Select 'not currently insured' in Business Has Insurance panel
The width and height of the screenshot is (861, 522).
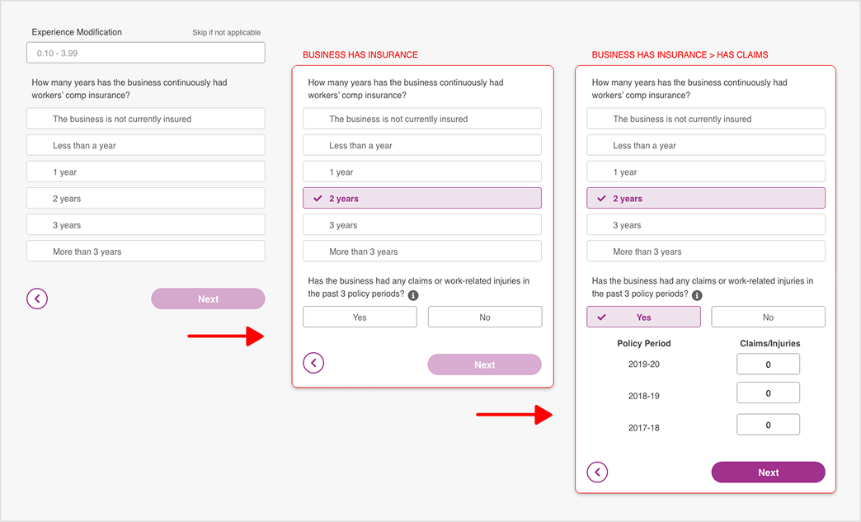coord(422,119)
